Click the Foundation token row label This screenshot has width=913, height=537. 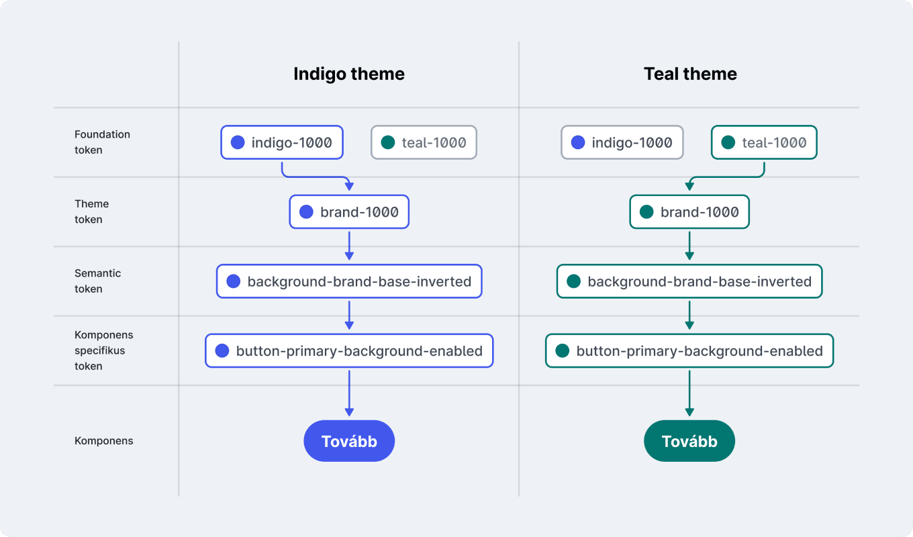pyautogui.click(x=102, y=142)
